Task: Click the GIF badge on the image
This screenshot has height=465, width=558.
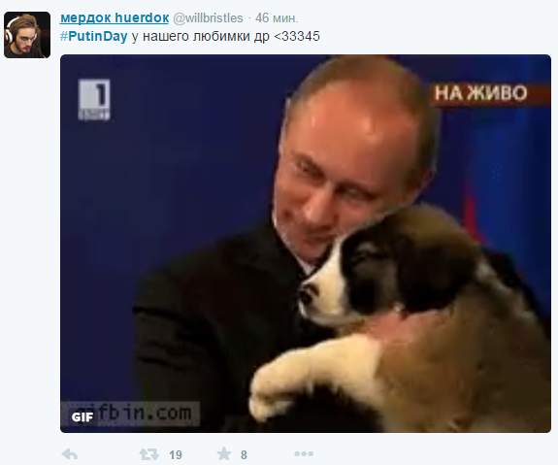Action: (x=82, y=416)
